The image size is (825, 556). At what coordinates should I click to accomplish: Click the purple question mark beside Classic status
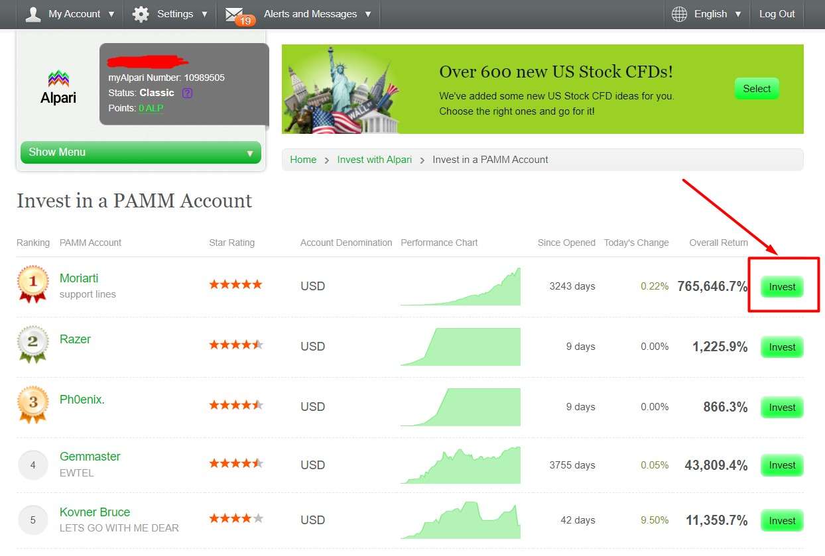tap(187, 93)
